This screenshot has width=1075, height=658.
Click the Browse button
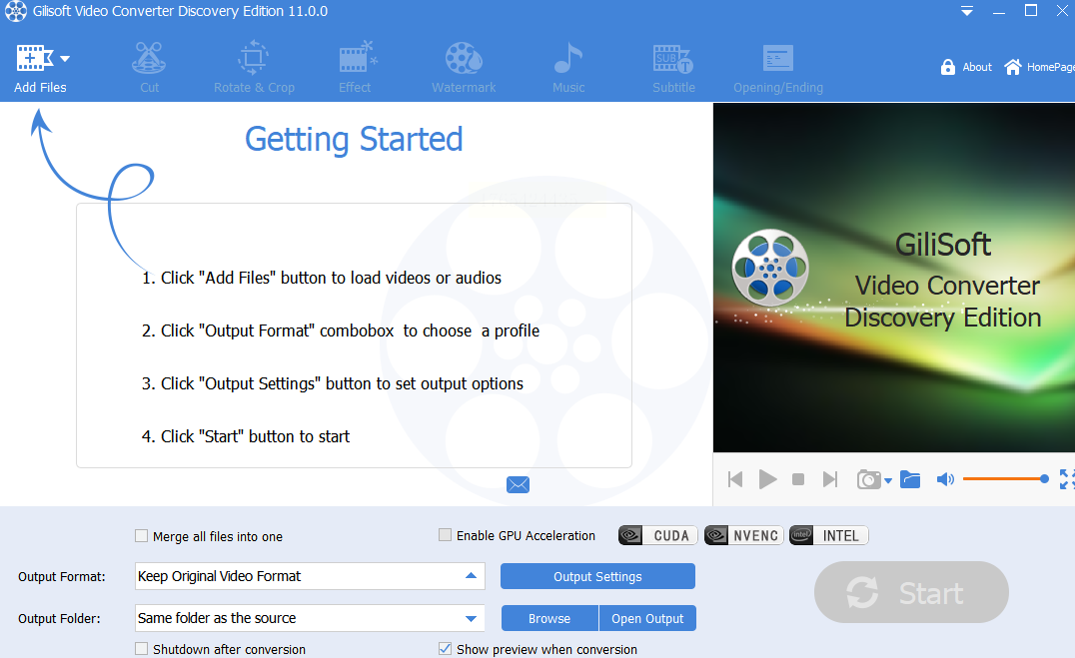[549, 618]
